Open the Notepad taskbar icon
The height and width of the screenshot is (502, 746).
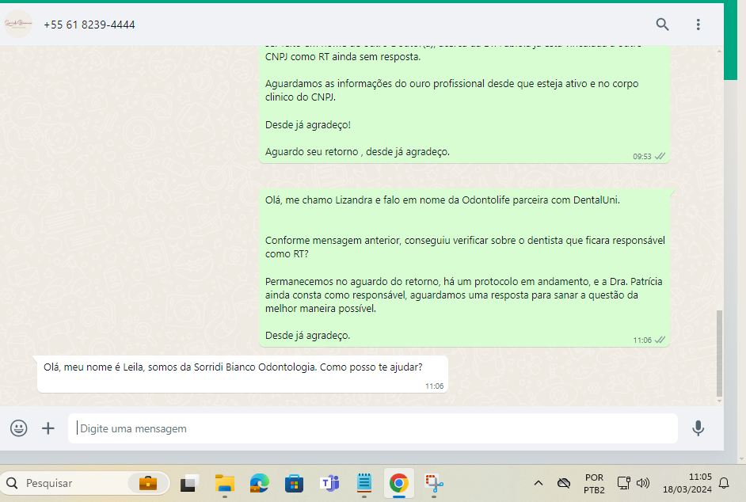[364, 484]
